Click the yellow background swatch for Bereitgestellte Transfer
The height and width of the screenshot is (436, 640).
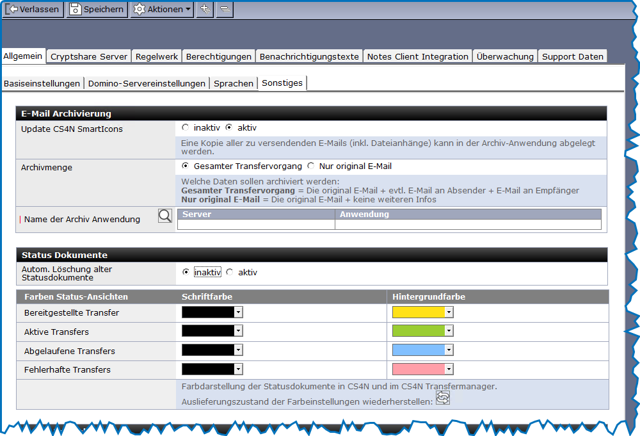point(419,312)
